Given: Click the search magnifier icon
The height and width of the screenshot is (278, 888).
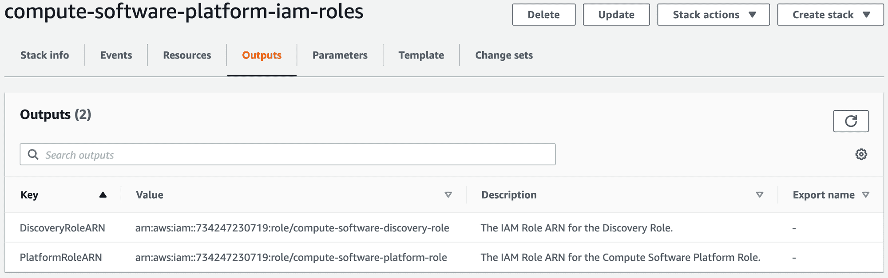Looking at the screenshot, I should (x=33, y=154).
